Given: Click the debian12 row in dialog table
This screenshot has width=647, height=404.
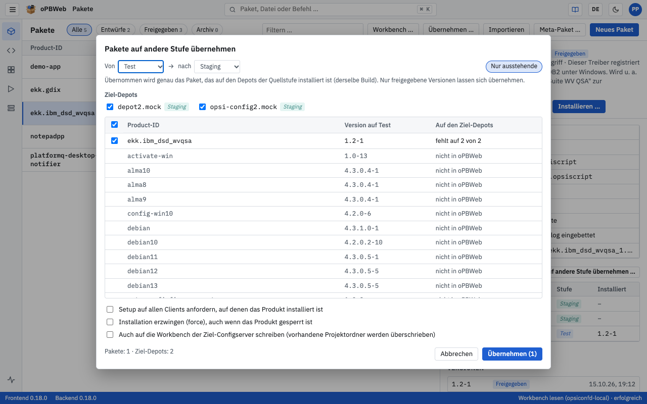Looking at the screenshot, I should click(323, 271).
